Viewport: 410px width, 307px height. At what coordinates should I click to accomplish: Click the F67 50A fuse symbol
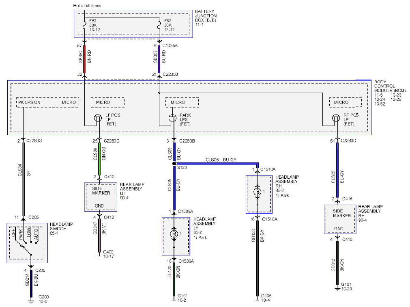tap(159, 25)
